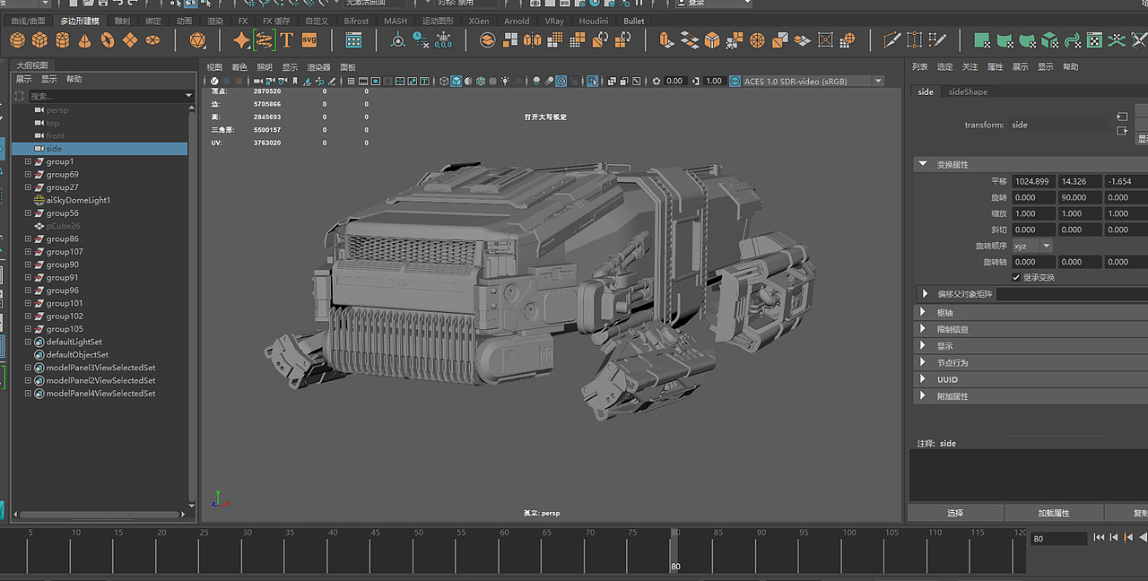Toggle textured display checker icon in viewport

493,81
